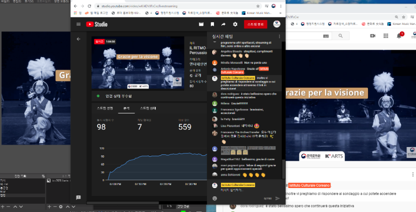The width and height of the screenshot is (416, 212).
Task: Move source down in OBS sources panel
Action: pyautogui.click(x=73, y=207)
